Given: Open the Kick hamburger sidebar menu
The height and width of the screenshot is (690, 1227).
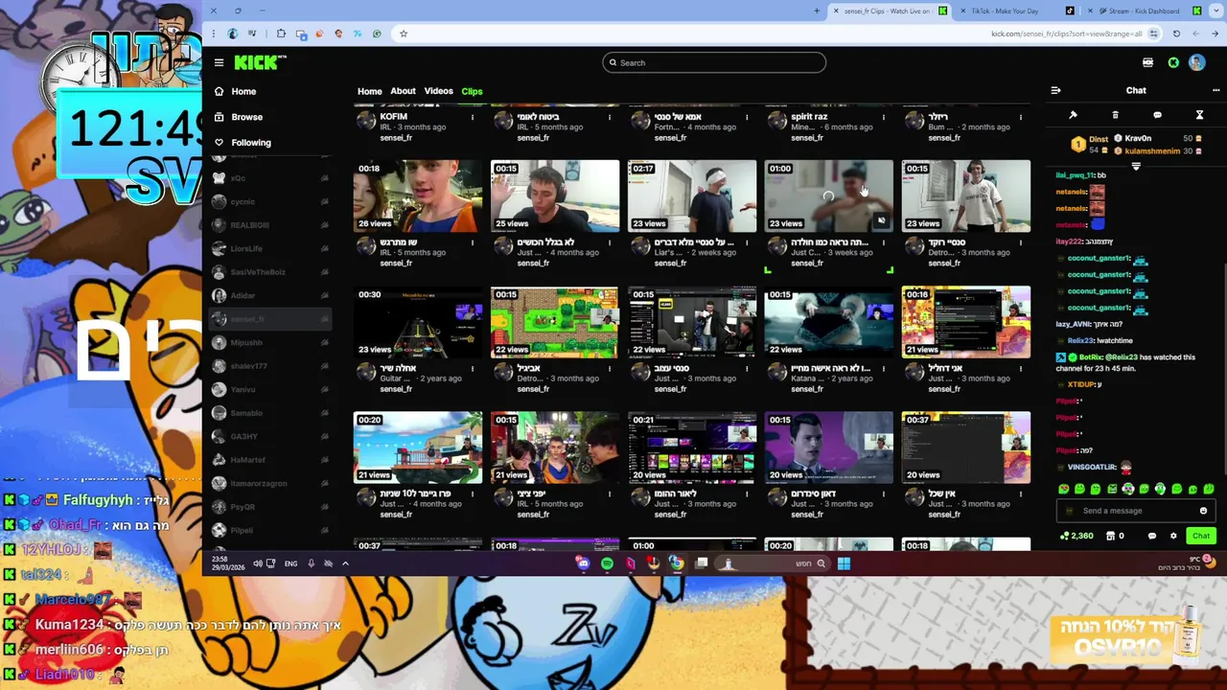Looking at the screenshot, I should click(x=219, y=62).
